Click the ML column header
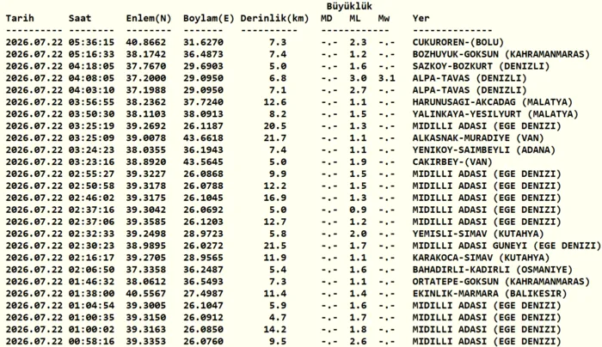The height and width of the screenshot is (347, 602). [355, 18]
